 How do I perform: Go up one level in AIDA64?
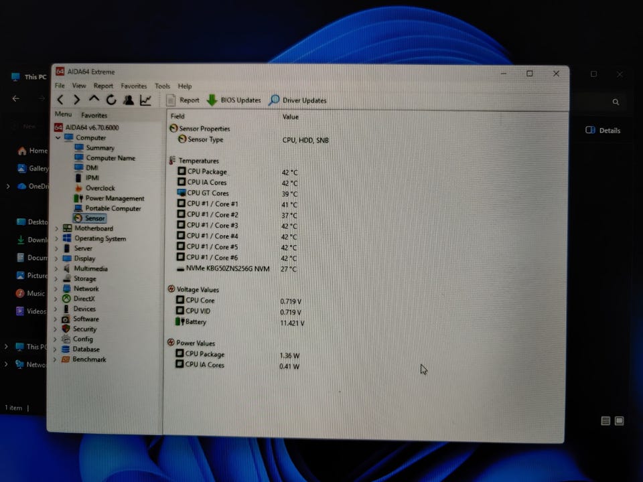[x=94, y=99]
